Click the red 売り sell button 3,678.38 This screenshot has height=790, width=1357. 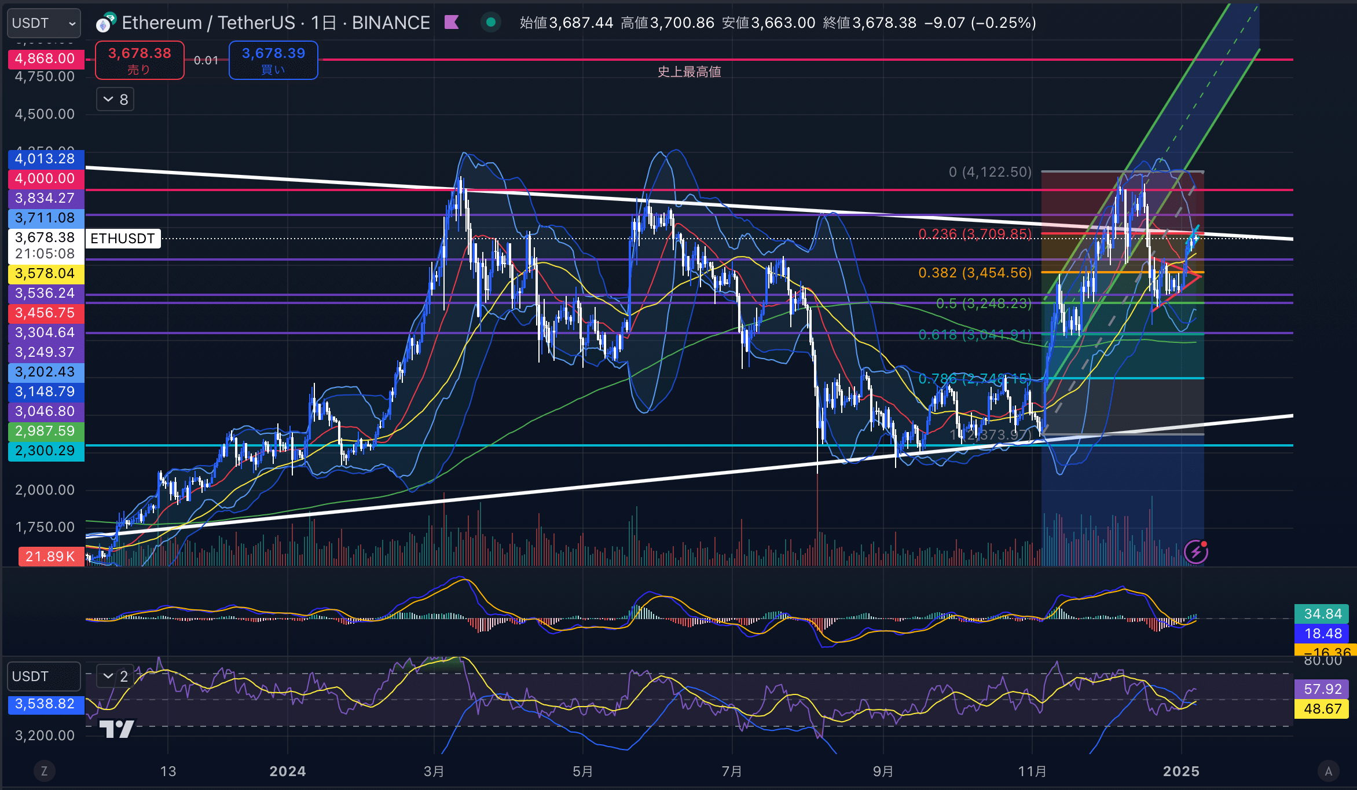[140, 60]
